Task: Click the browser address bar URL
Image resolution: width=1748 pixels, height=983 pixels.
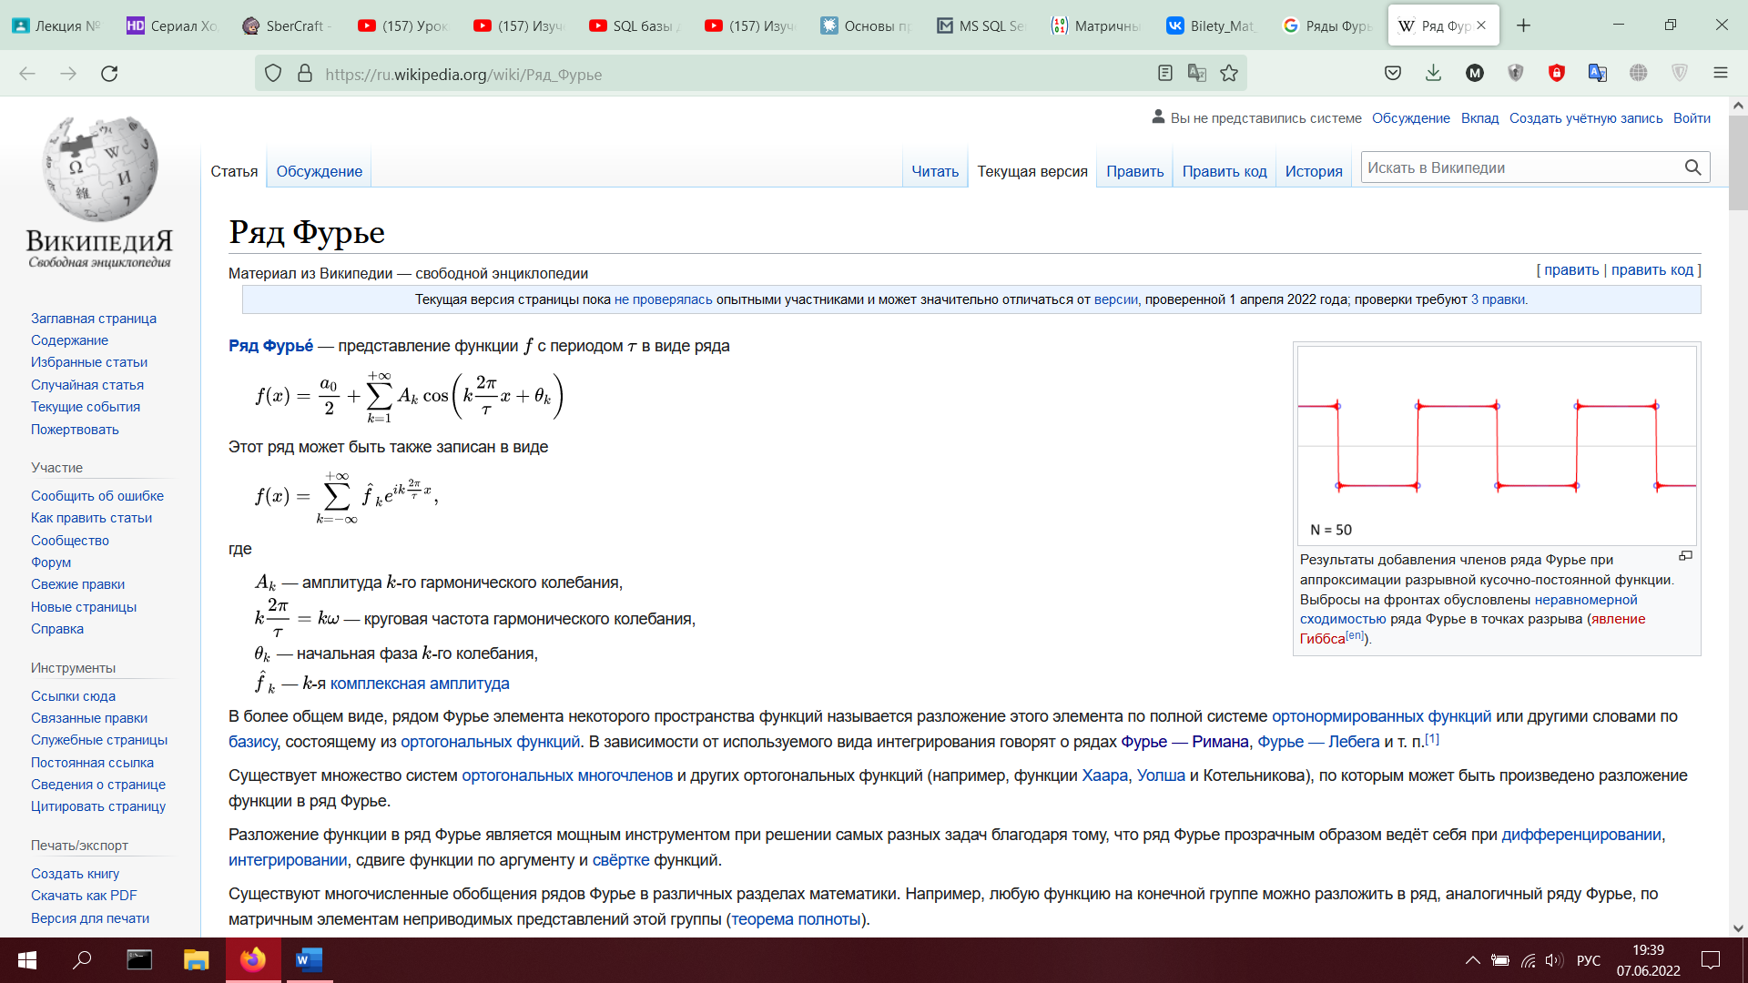Action: click(463, 75)
